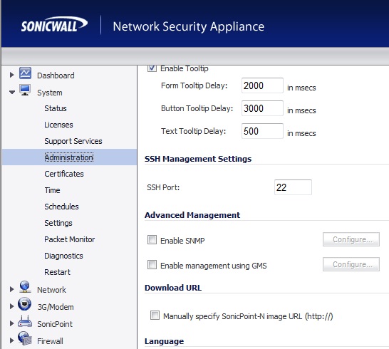Image resolution: width=389 pixels, height=349 pixels.
Task: Click the Advanced Management heading
Action: (x=192, y=215)
